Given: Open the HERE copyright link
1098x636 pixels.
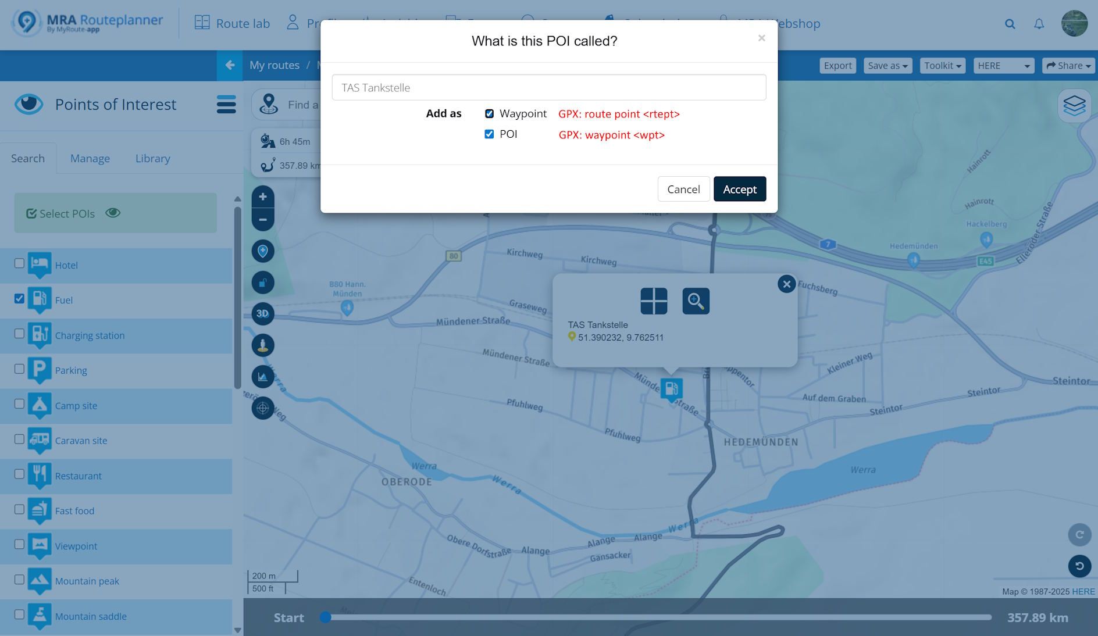Looking at the screenshot, I should click(1083, 591).
